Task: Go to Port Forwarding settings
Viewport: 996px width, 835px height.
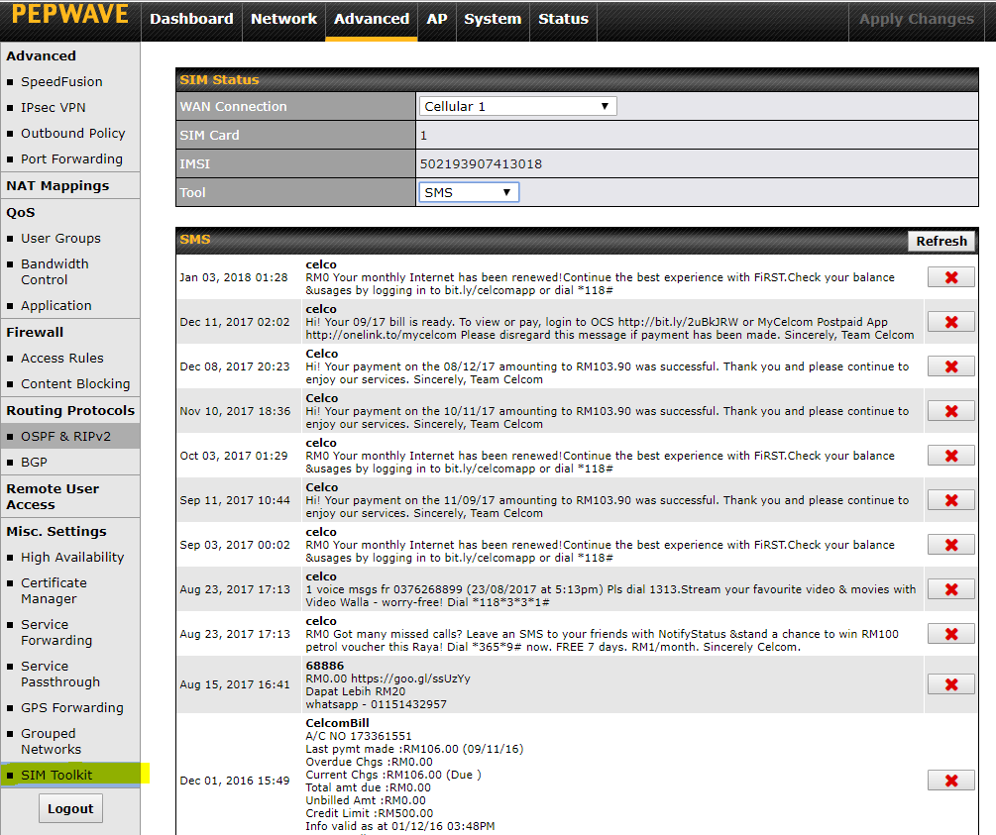Action: tap(71, 158)
